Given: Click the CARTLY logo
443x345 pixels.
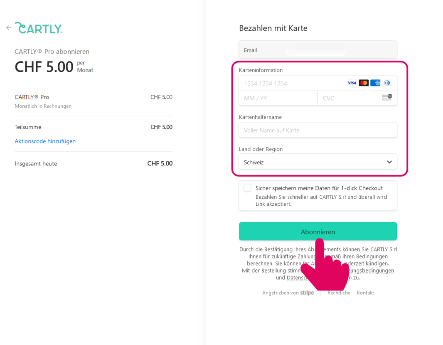Looking at the screenshot, I should (39, 28).
